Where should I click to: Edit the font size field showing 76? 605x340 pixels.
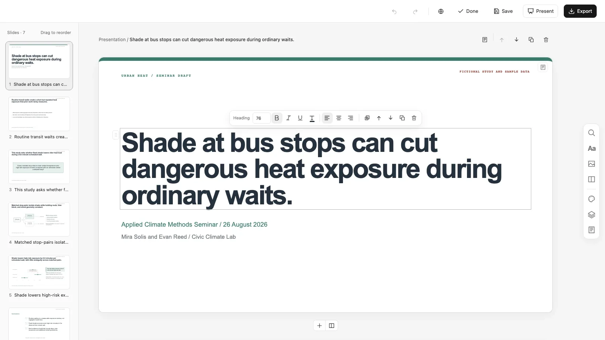(x=261, y=118)
